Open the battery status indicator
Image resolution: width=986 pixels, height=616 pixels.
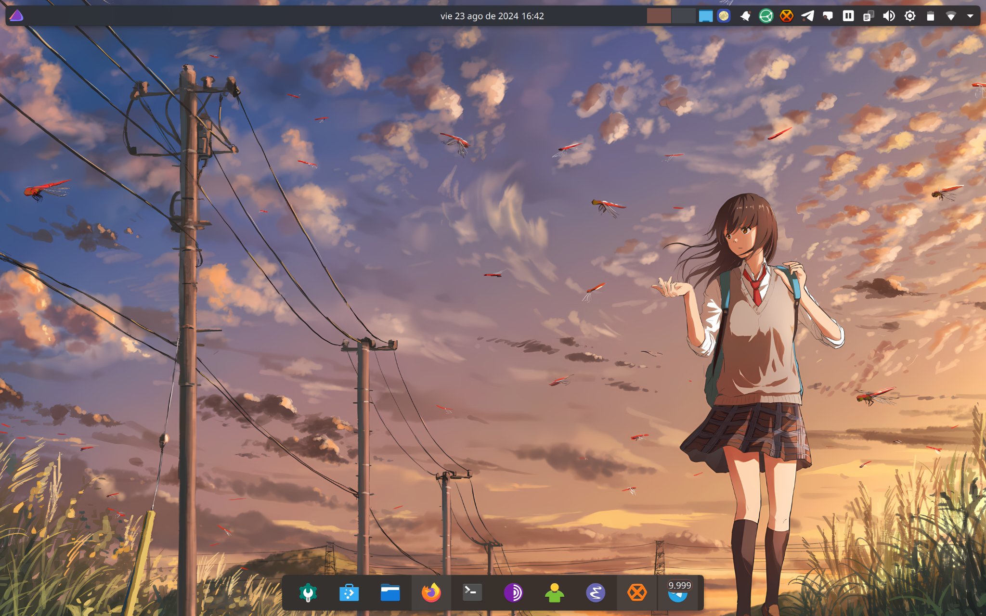[x=930, y=16]
